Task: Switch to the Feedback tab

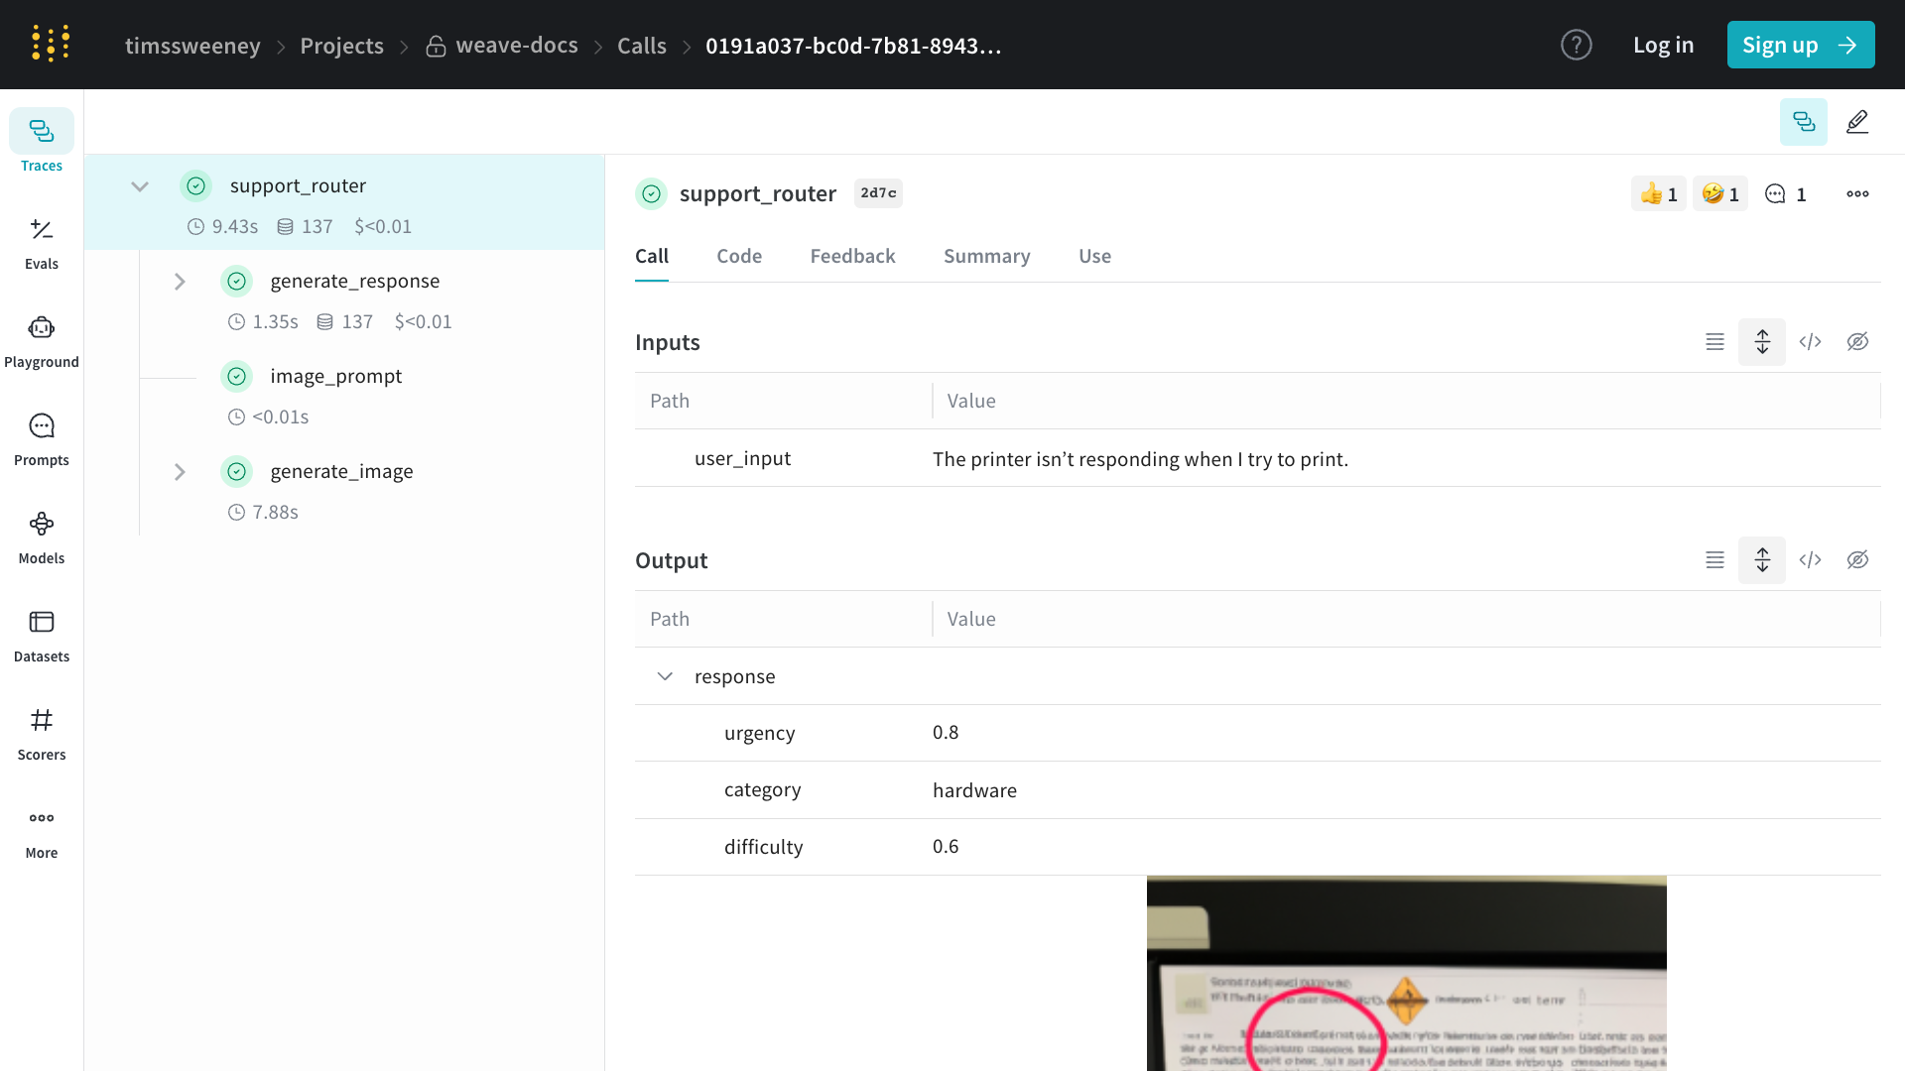Action: click(851, 255)
